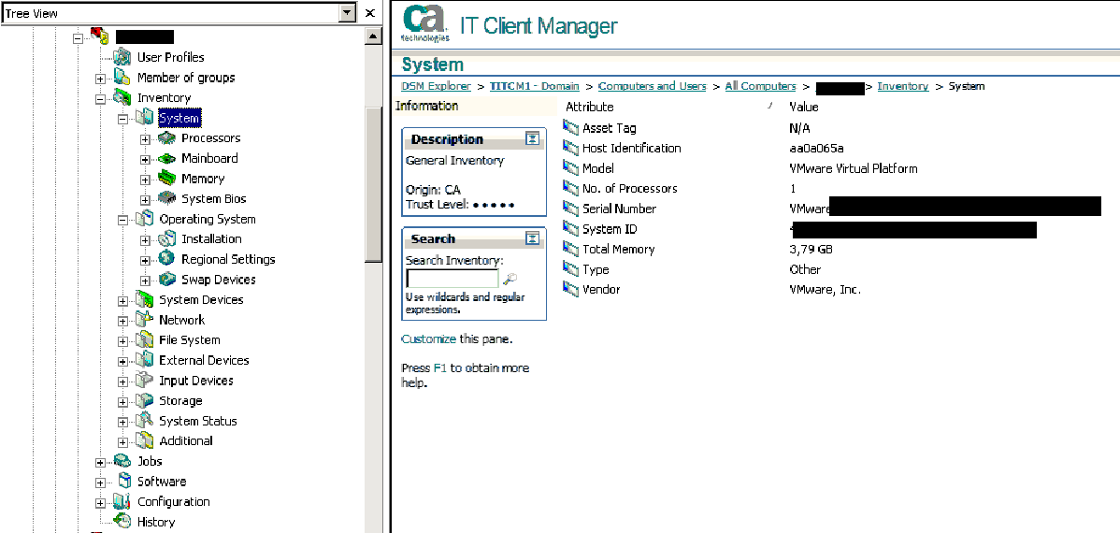
Task: Click the History clock icon
Action: [x=122, y=522]
